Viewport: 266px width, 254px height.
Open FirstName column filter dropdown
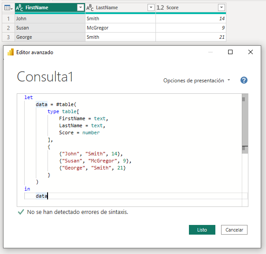[x=80, y=7]
